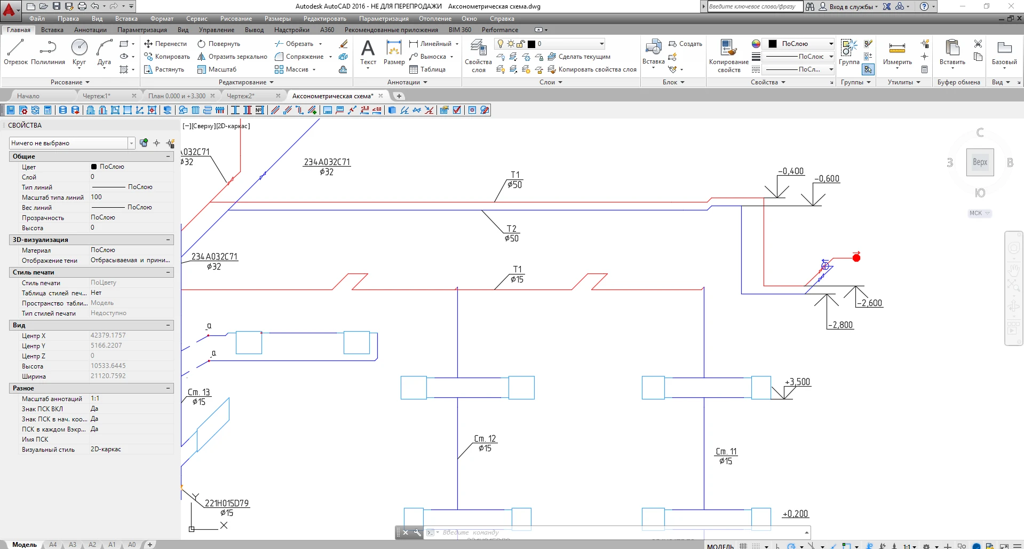Toggle drawing grid display in status bar
This screenshot has height=549, width=1024.
point(743,546)
